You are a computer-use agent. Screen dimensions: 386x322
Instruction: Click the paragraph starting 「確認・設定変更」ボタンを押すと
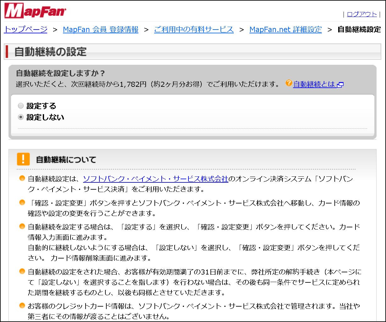pos(194,208)
